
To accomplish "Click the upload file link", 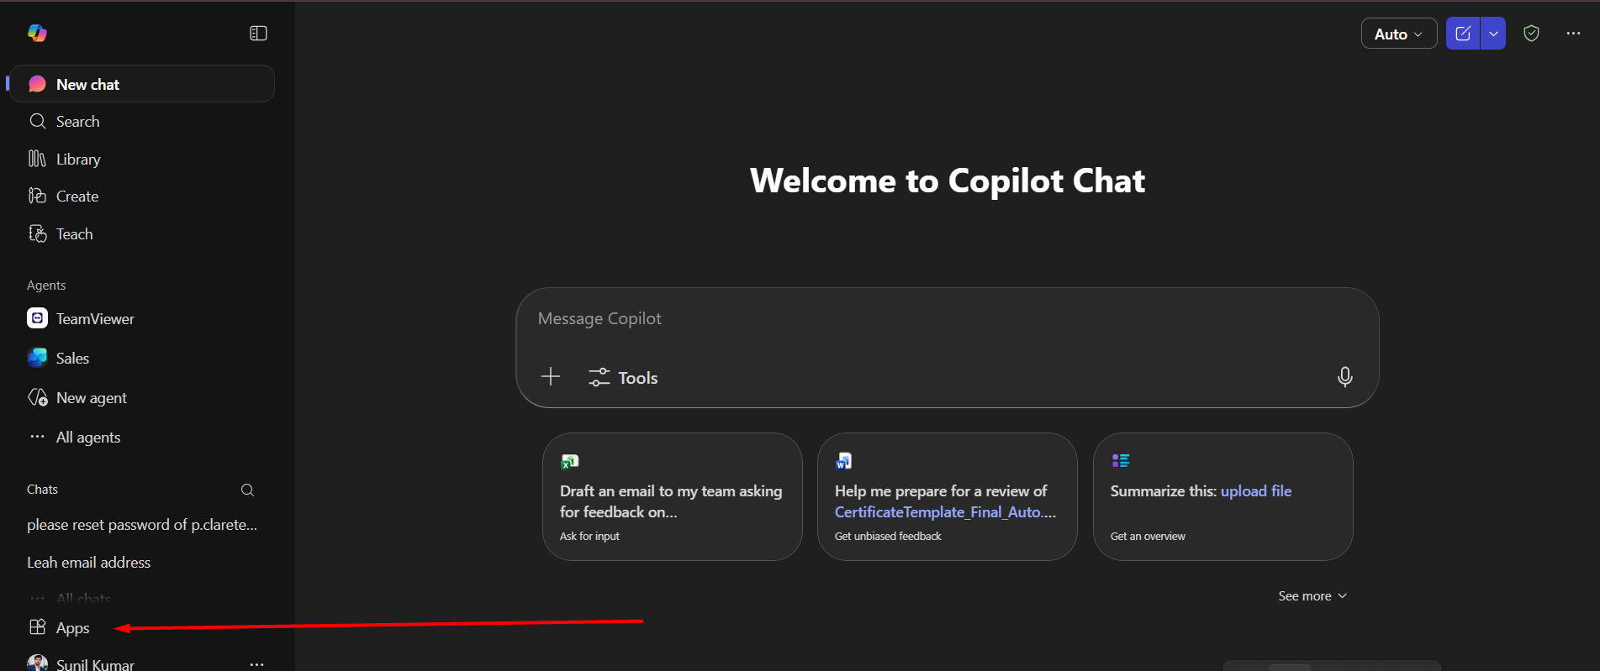I will [x=1255, y=491].
